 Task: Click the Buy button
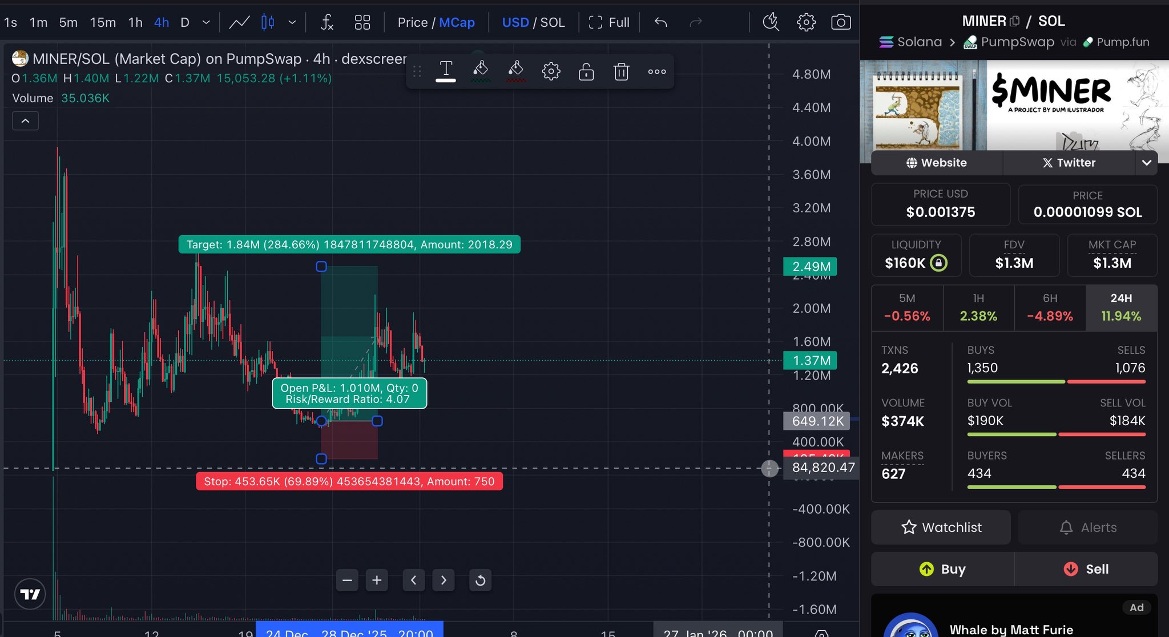click(x=942, y=569)
